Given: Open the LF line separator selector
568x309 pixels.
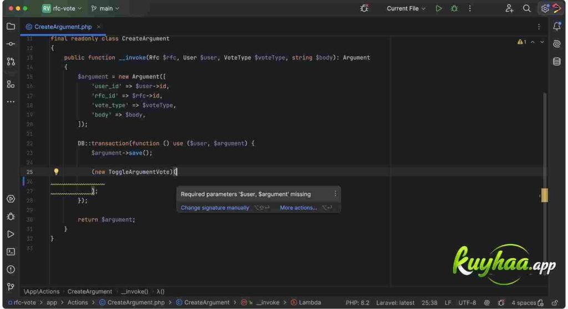Looking at the screenshot, I should pyautogui.click(x=448, y=302).
